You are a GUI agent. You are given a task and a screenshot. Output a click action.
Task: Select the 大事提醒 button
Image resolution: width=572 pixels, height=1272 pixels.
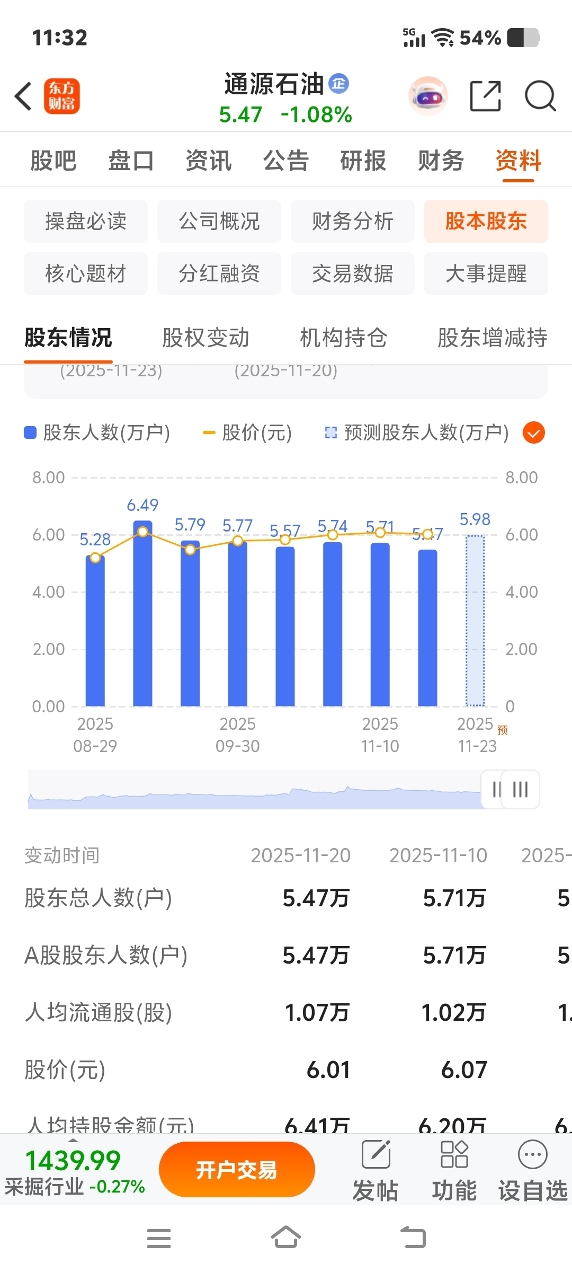point(486,273)
